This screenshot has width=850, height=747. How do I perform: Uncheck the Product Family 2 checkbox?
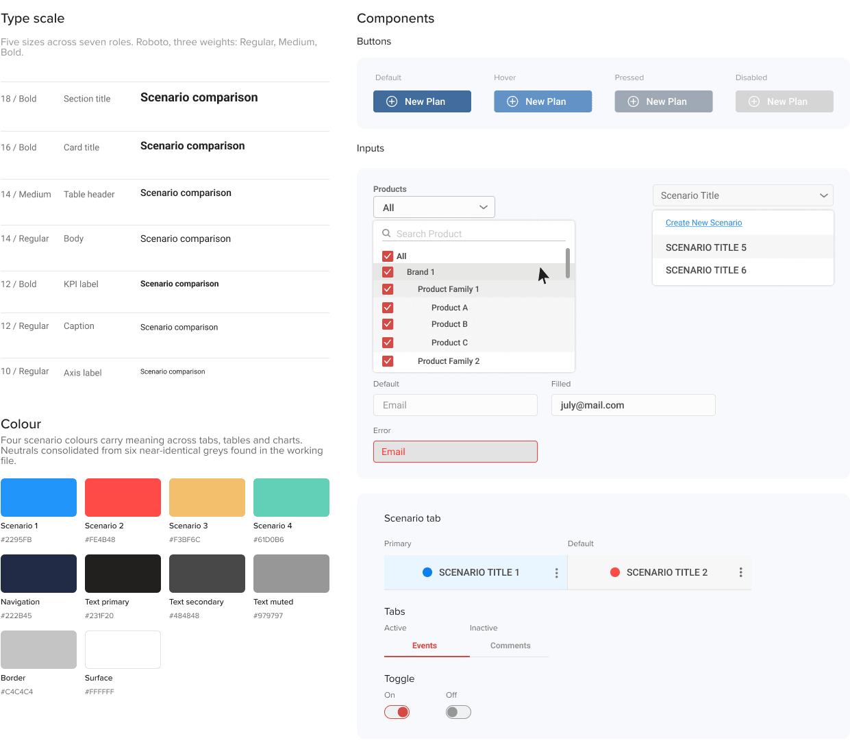click(x=388, y=361)
